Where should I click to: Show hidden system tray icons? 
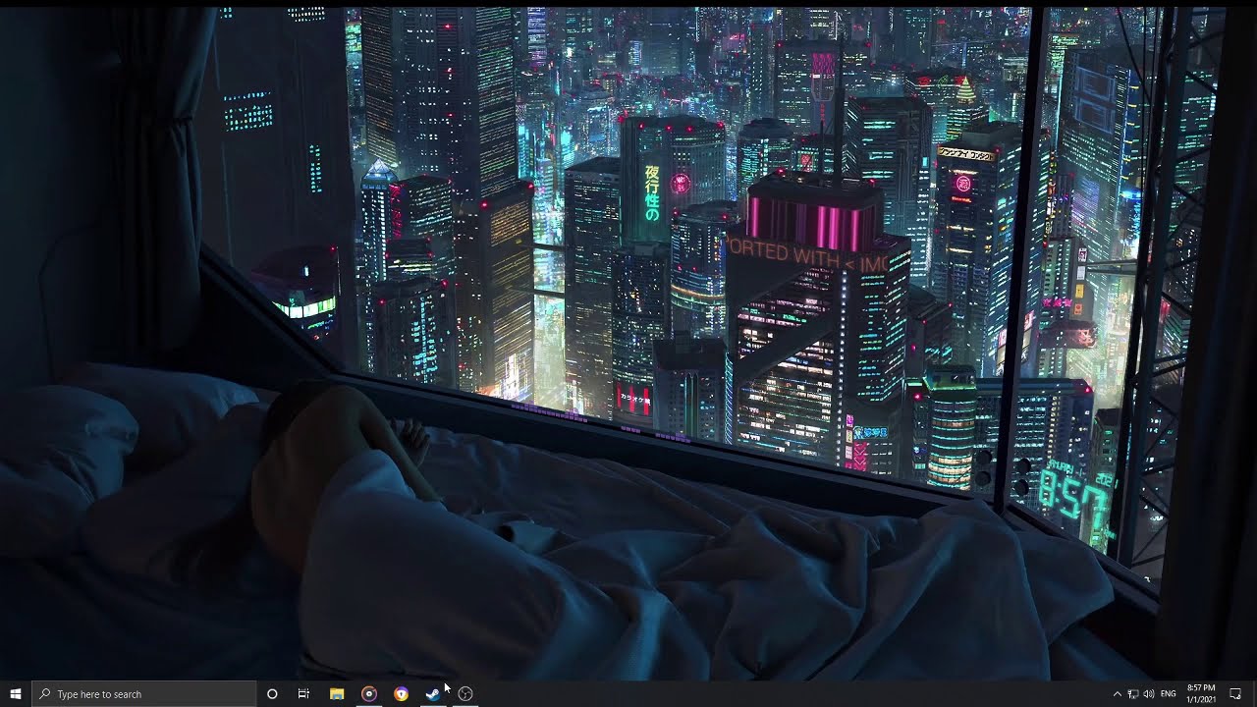click(x=1117, y=694)
